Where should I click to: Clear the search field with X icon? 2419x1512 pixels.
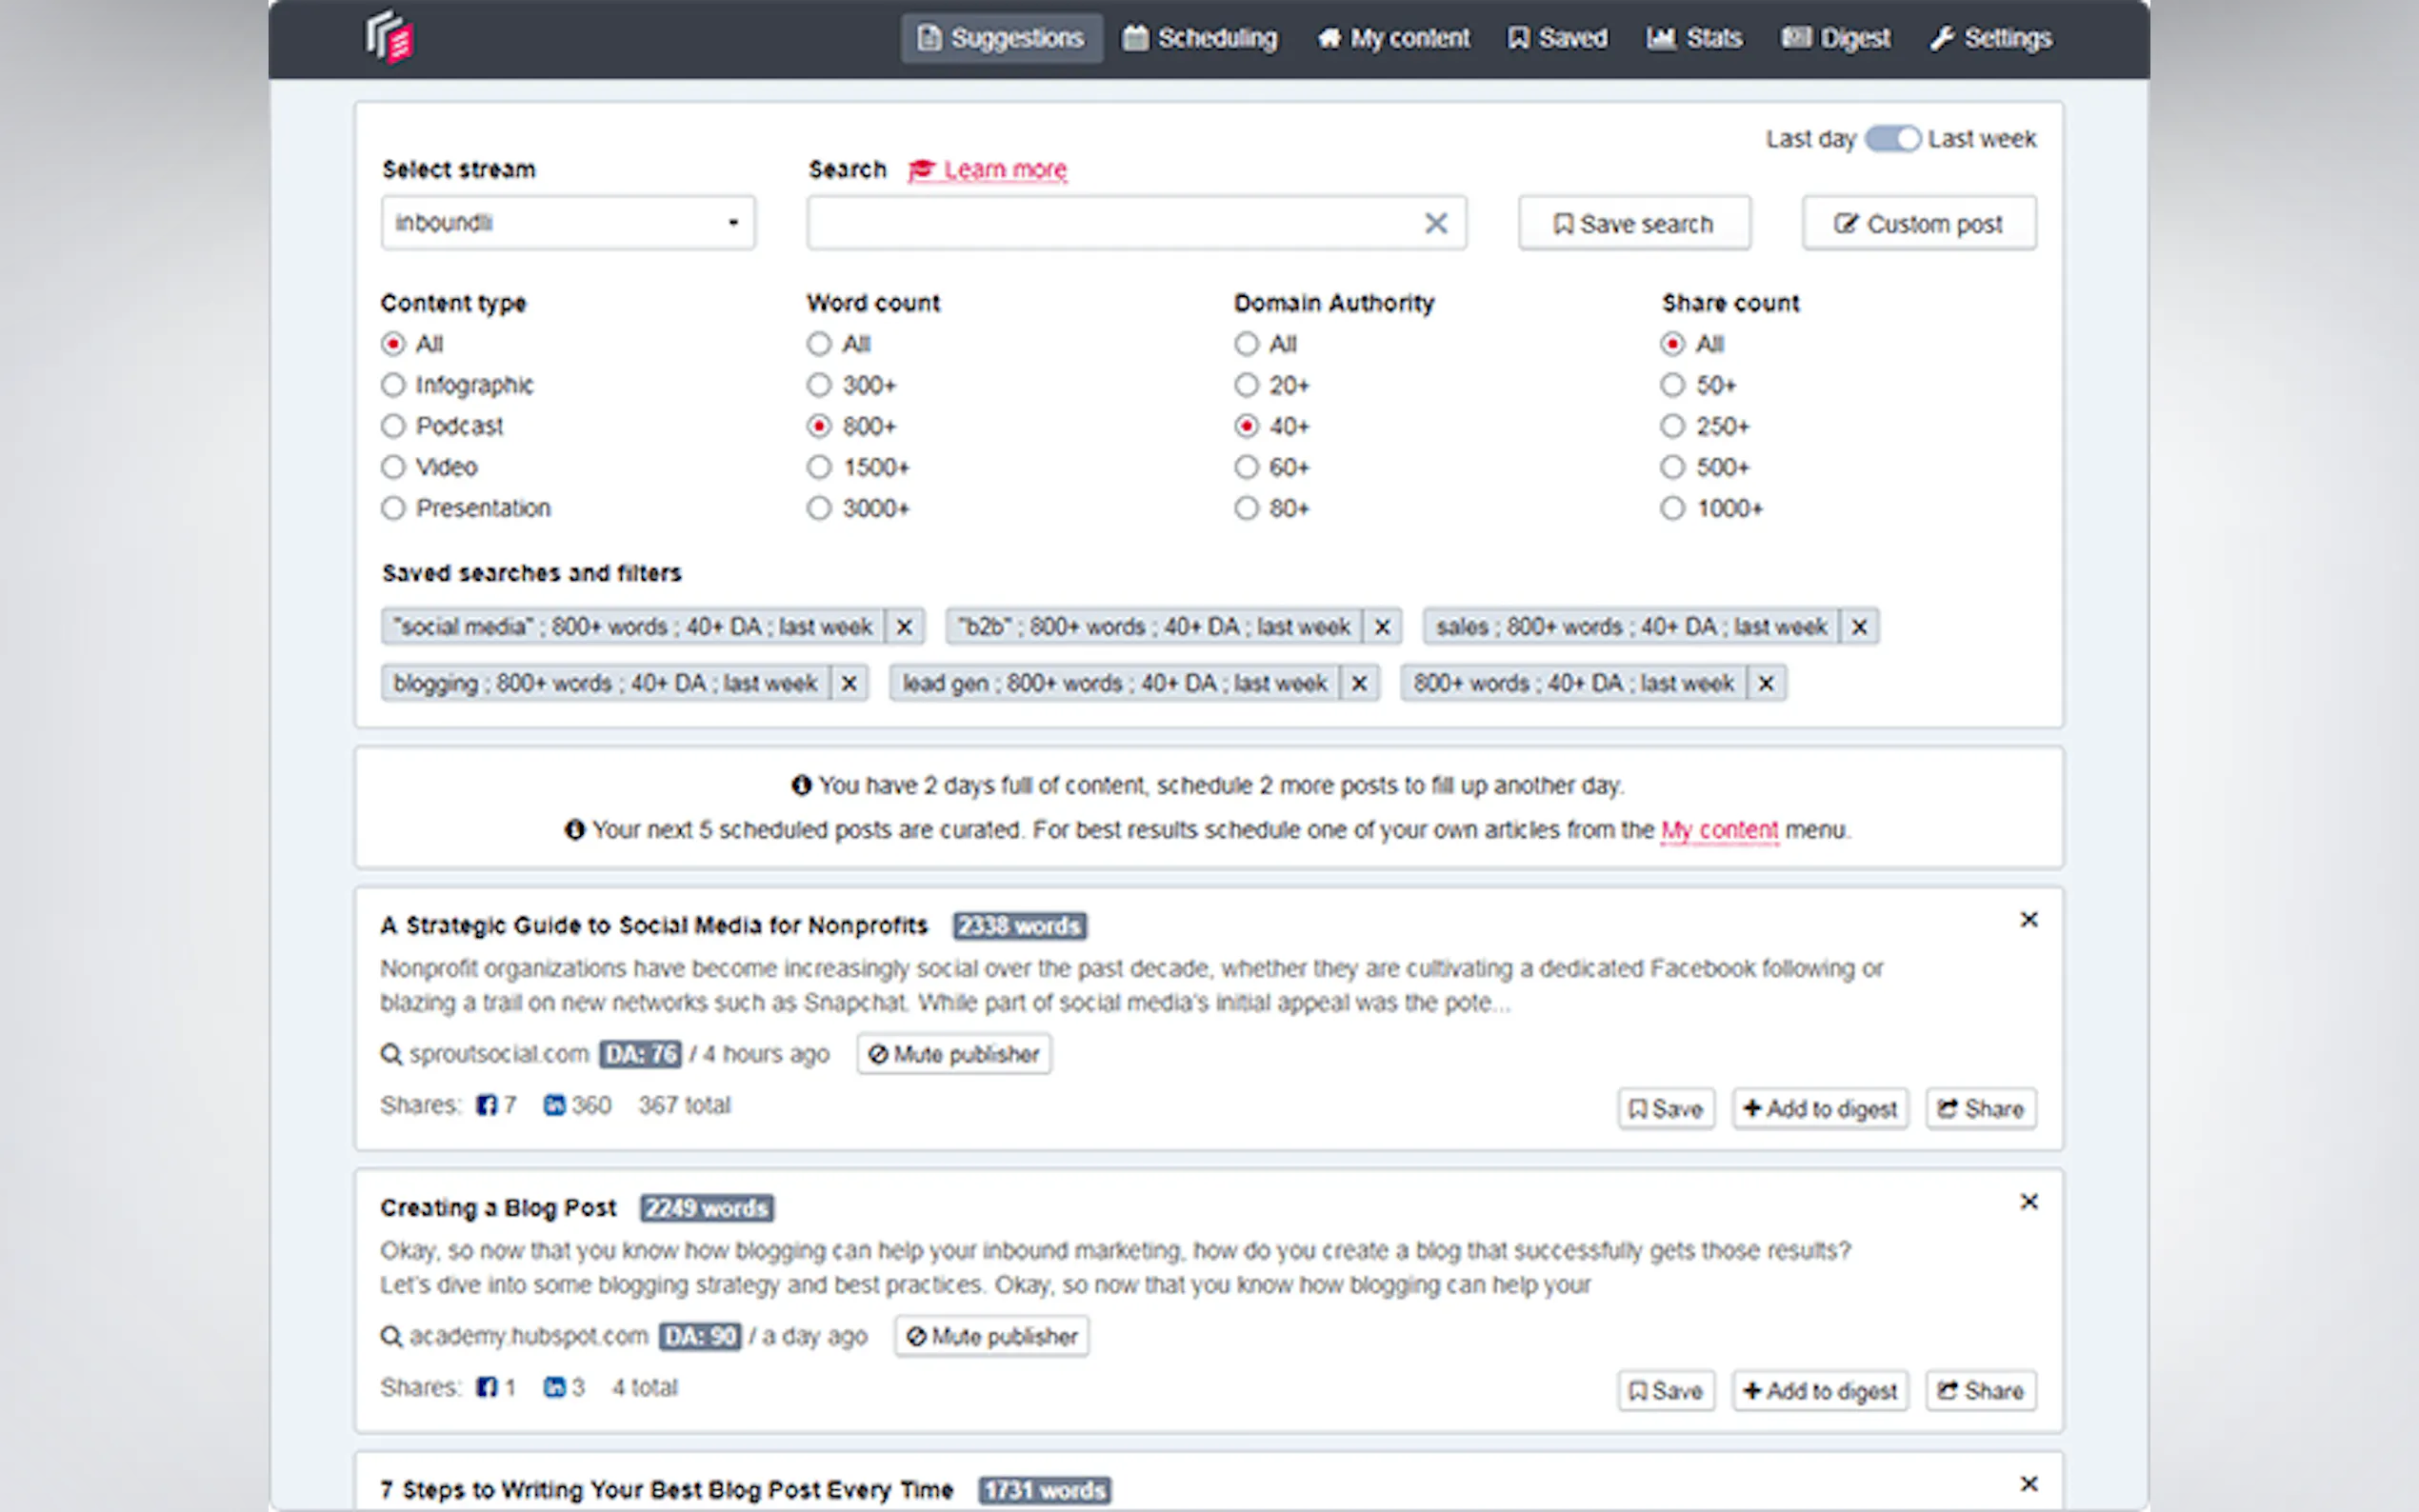(1435, 223)
